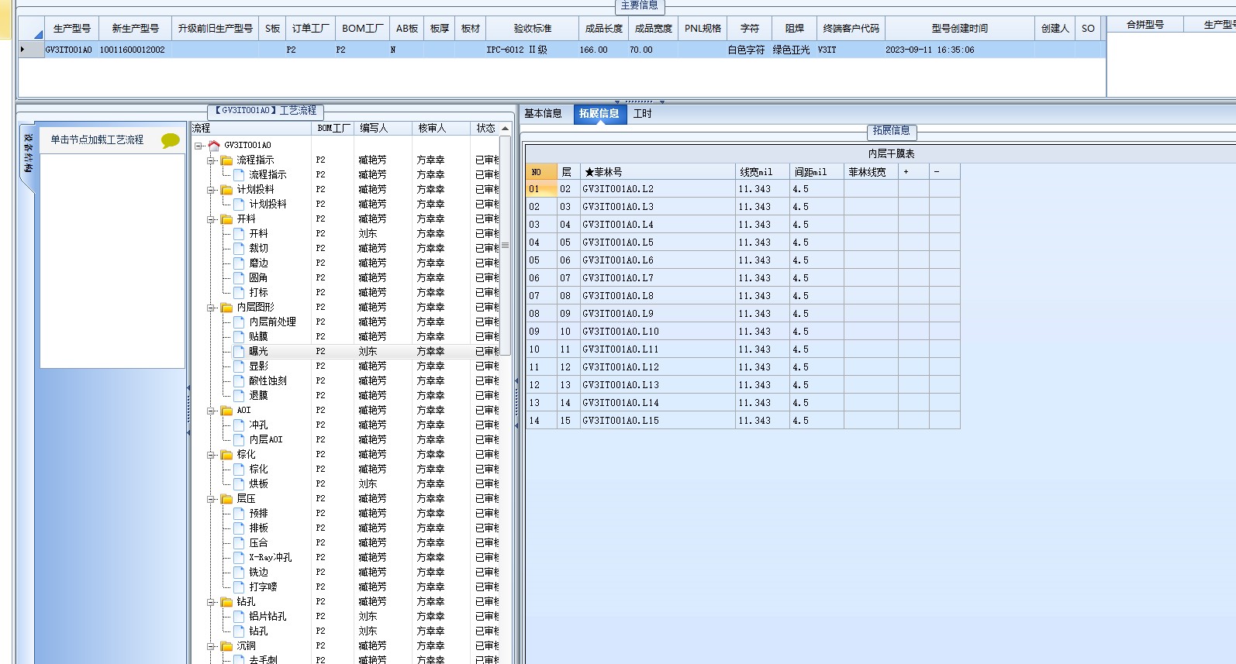Click the 开料 folder icon
The image size is (1236, 664).
(x=227, y=219)
